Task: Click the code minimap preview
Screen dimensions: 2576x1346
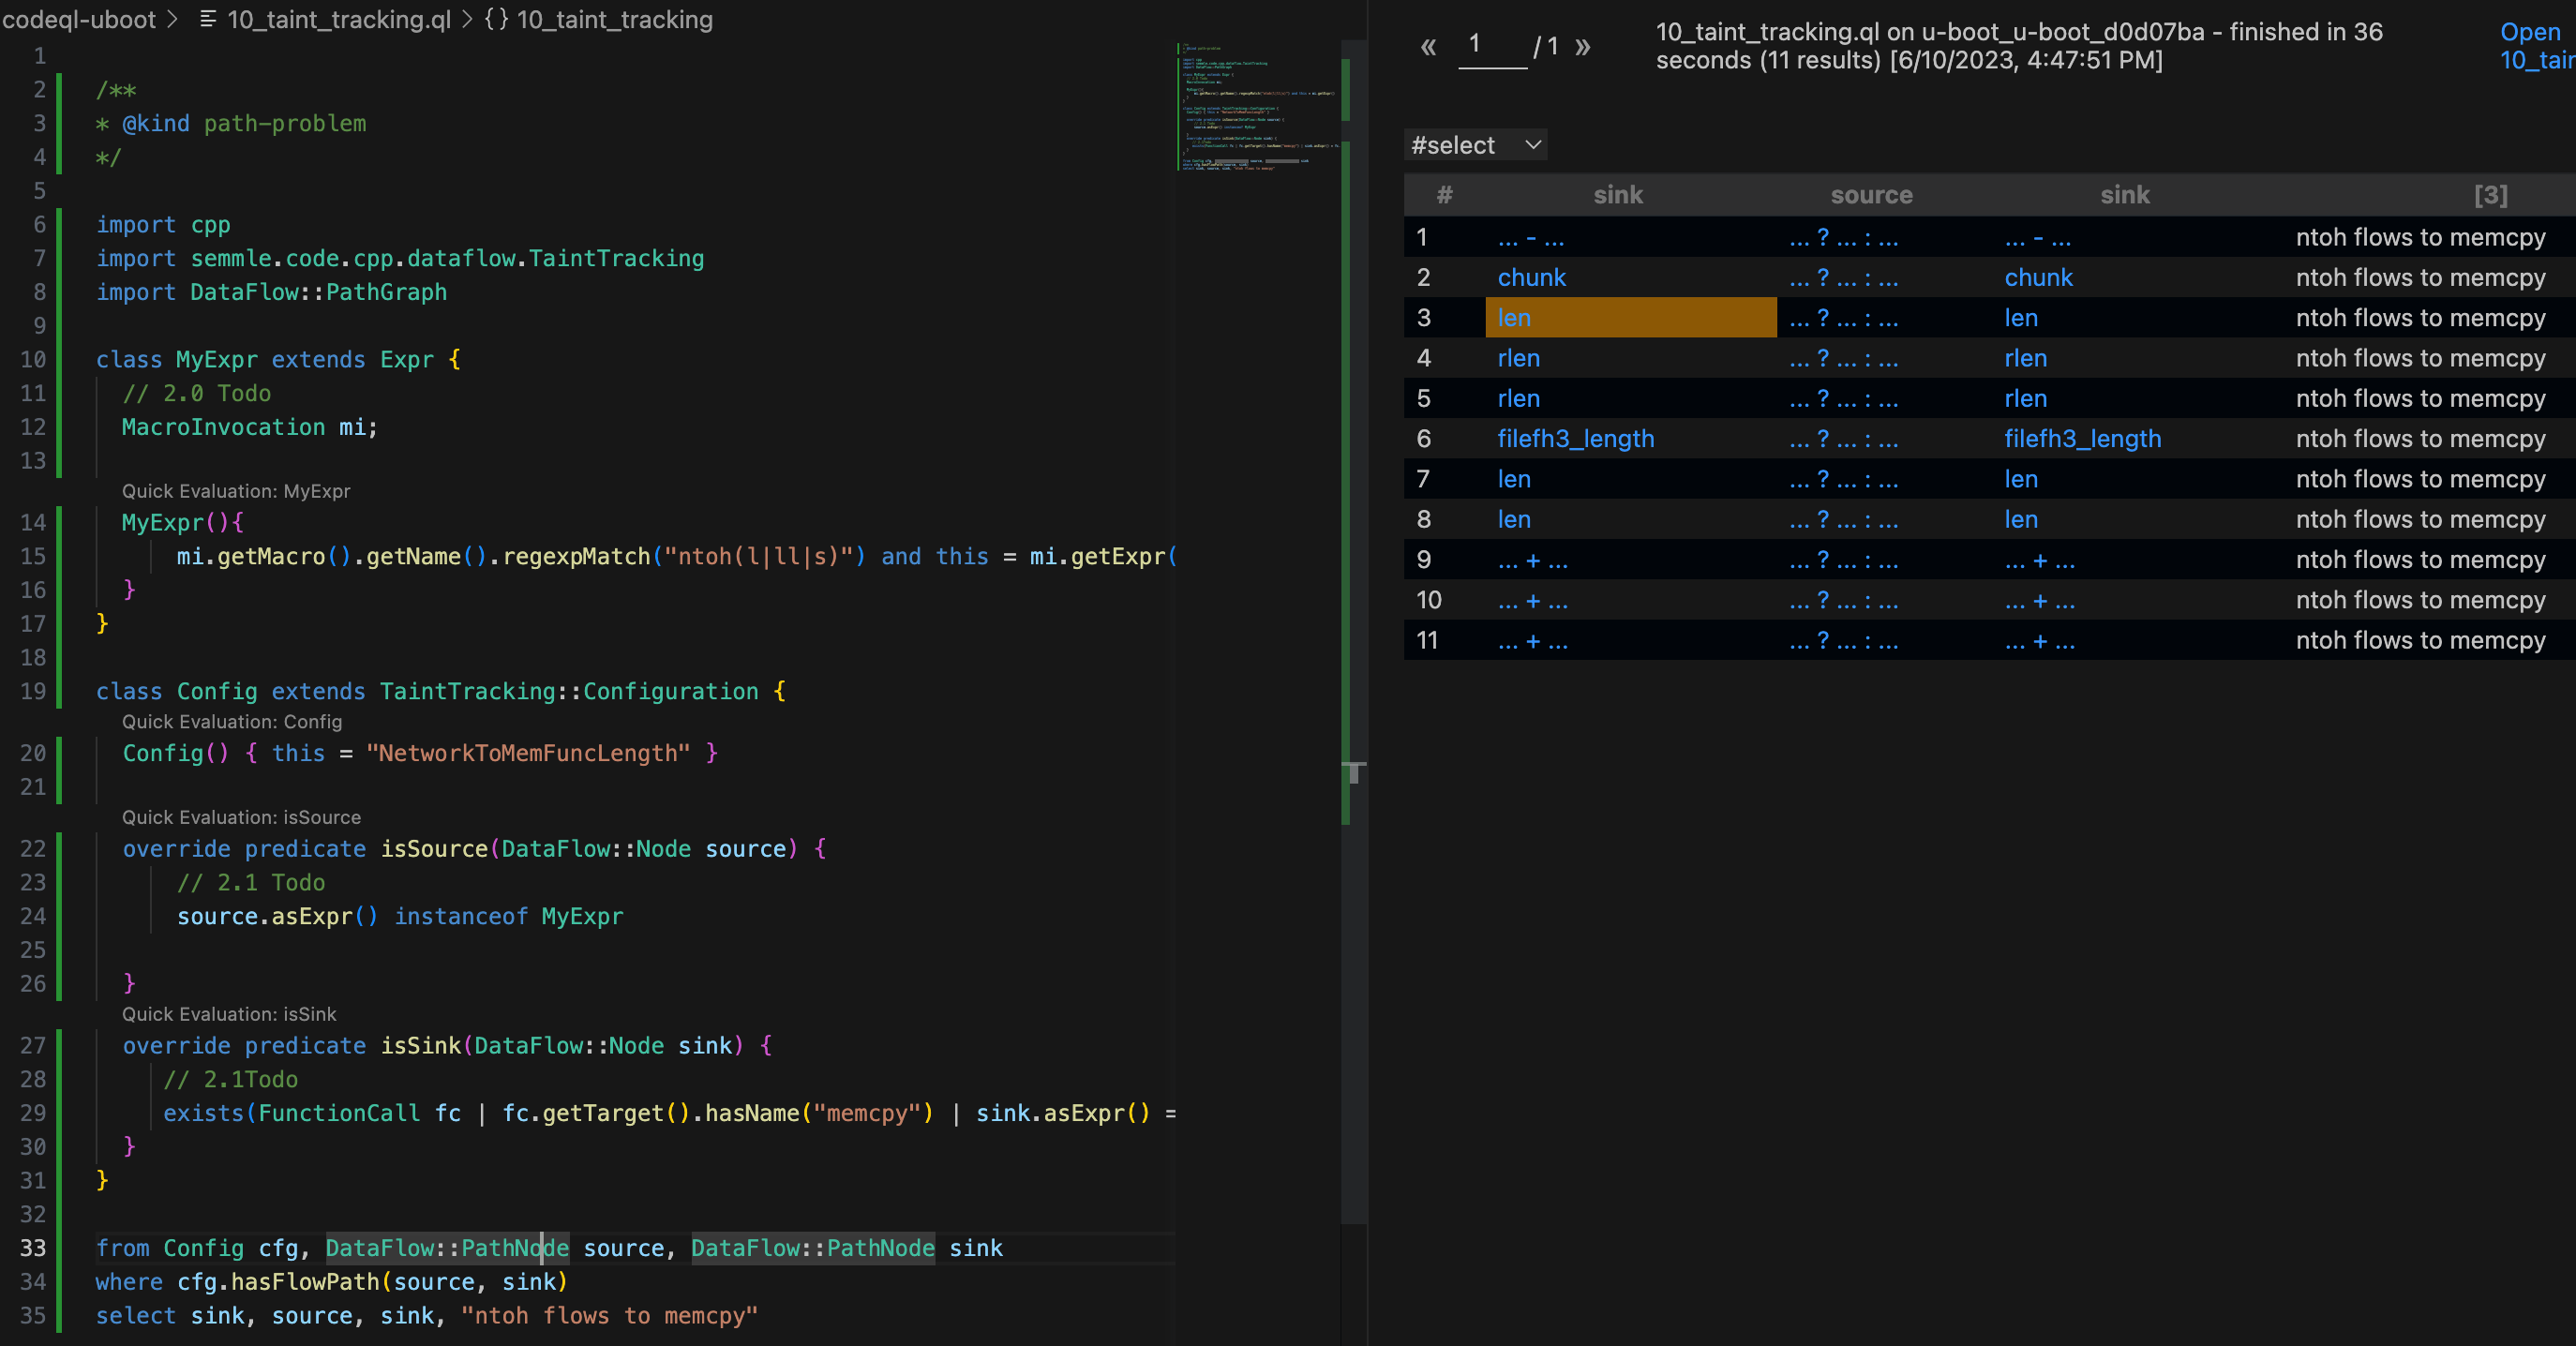Action: tap(1257, 107)
